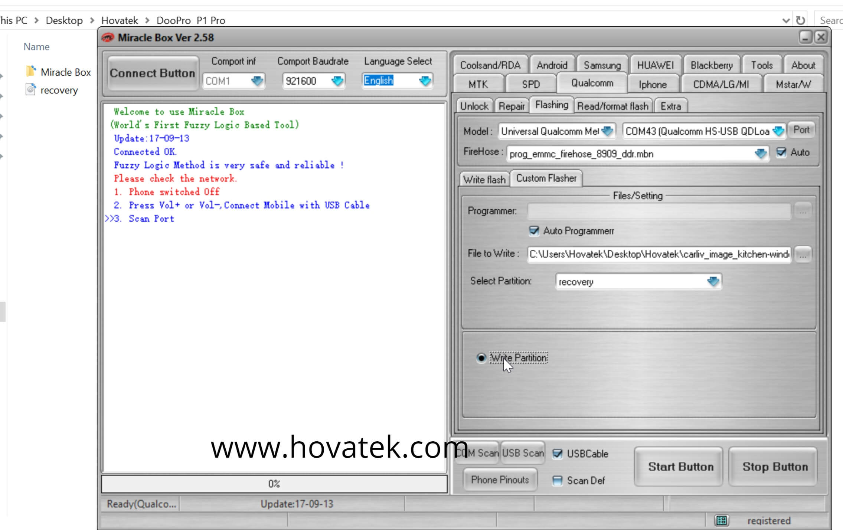The image size is (843, 530).
Task: Browse for File to Write with ellipsis button
Action: tap(803, 255)
